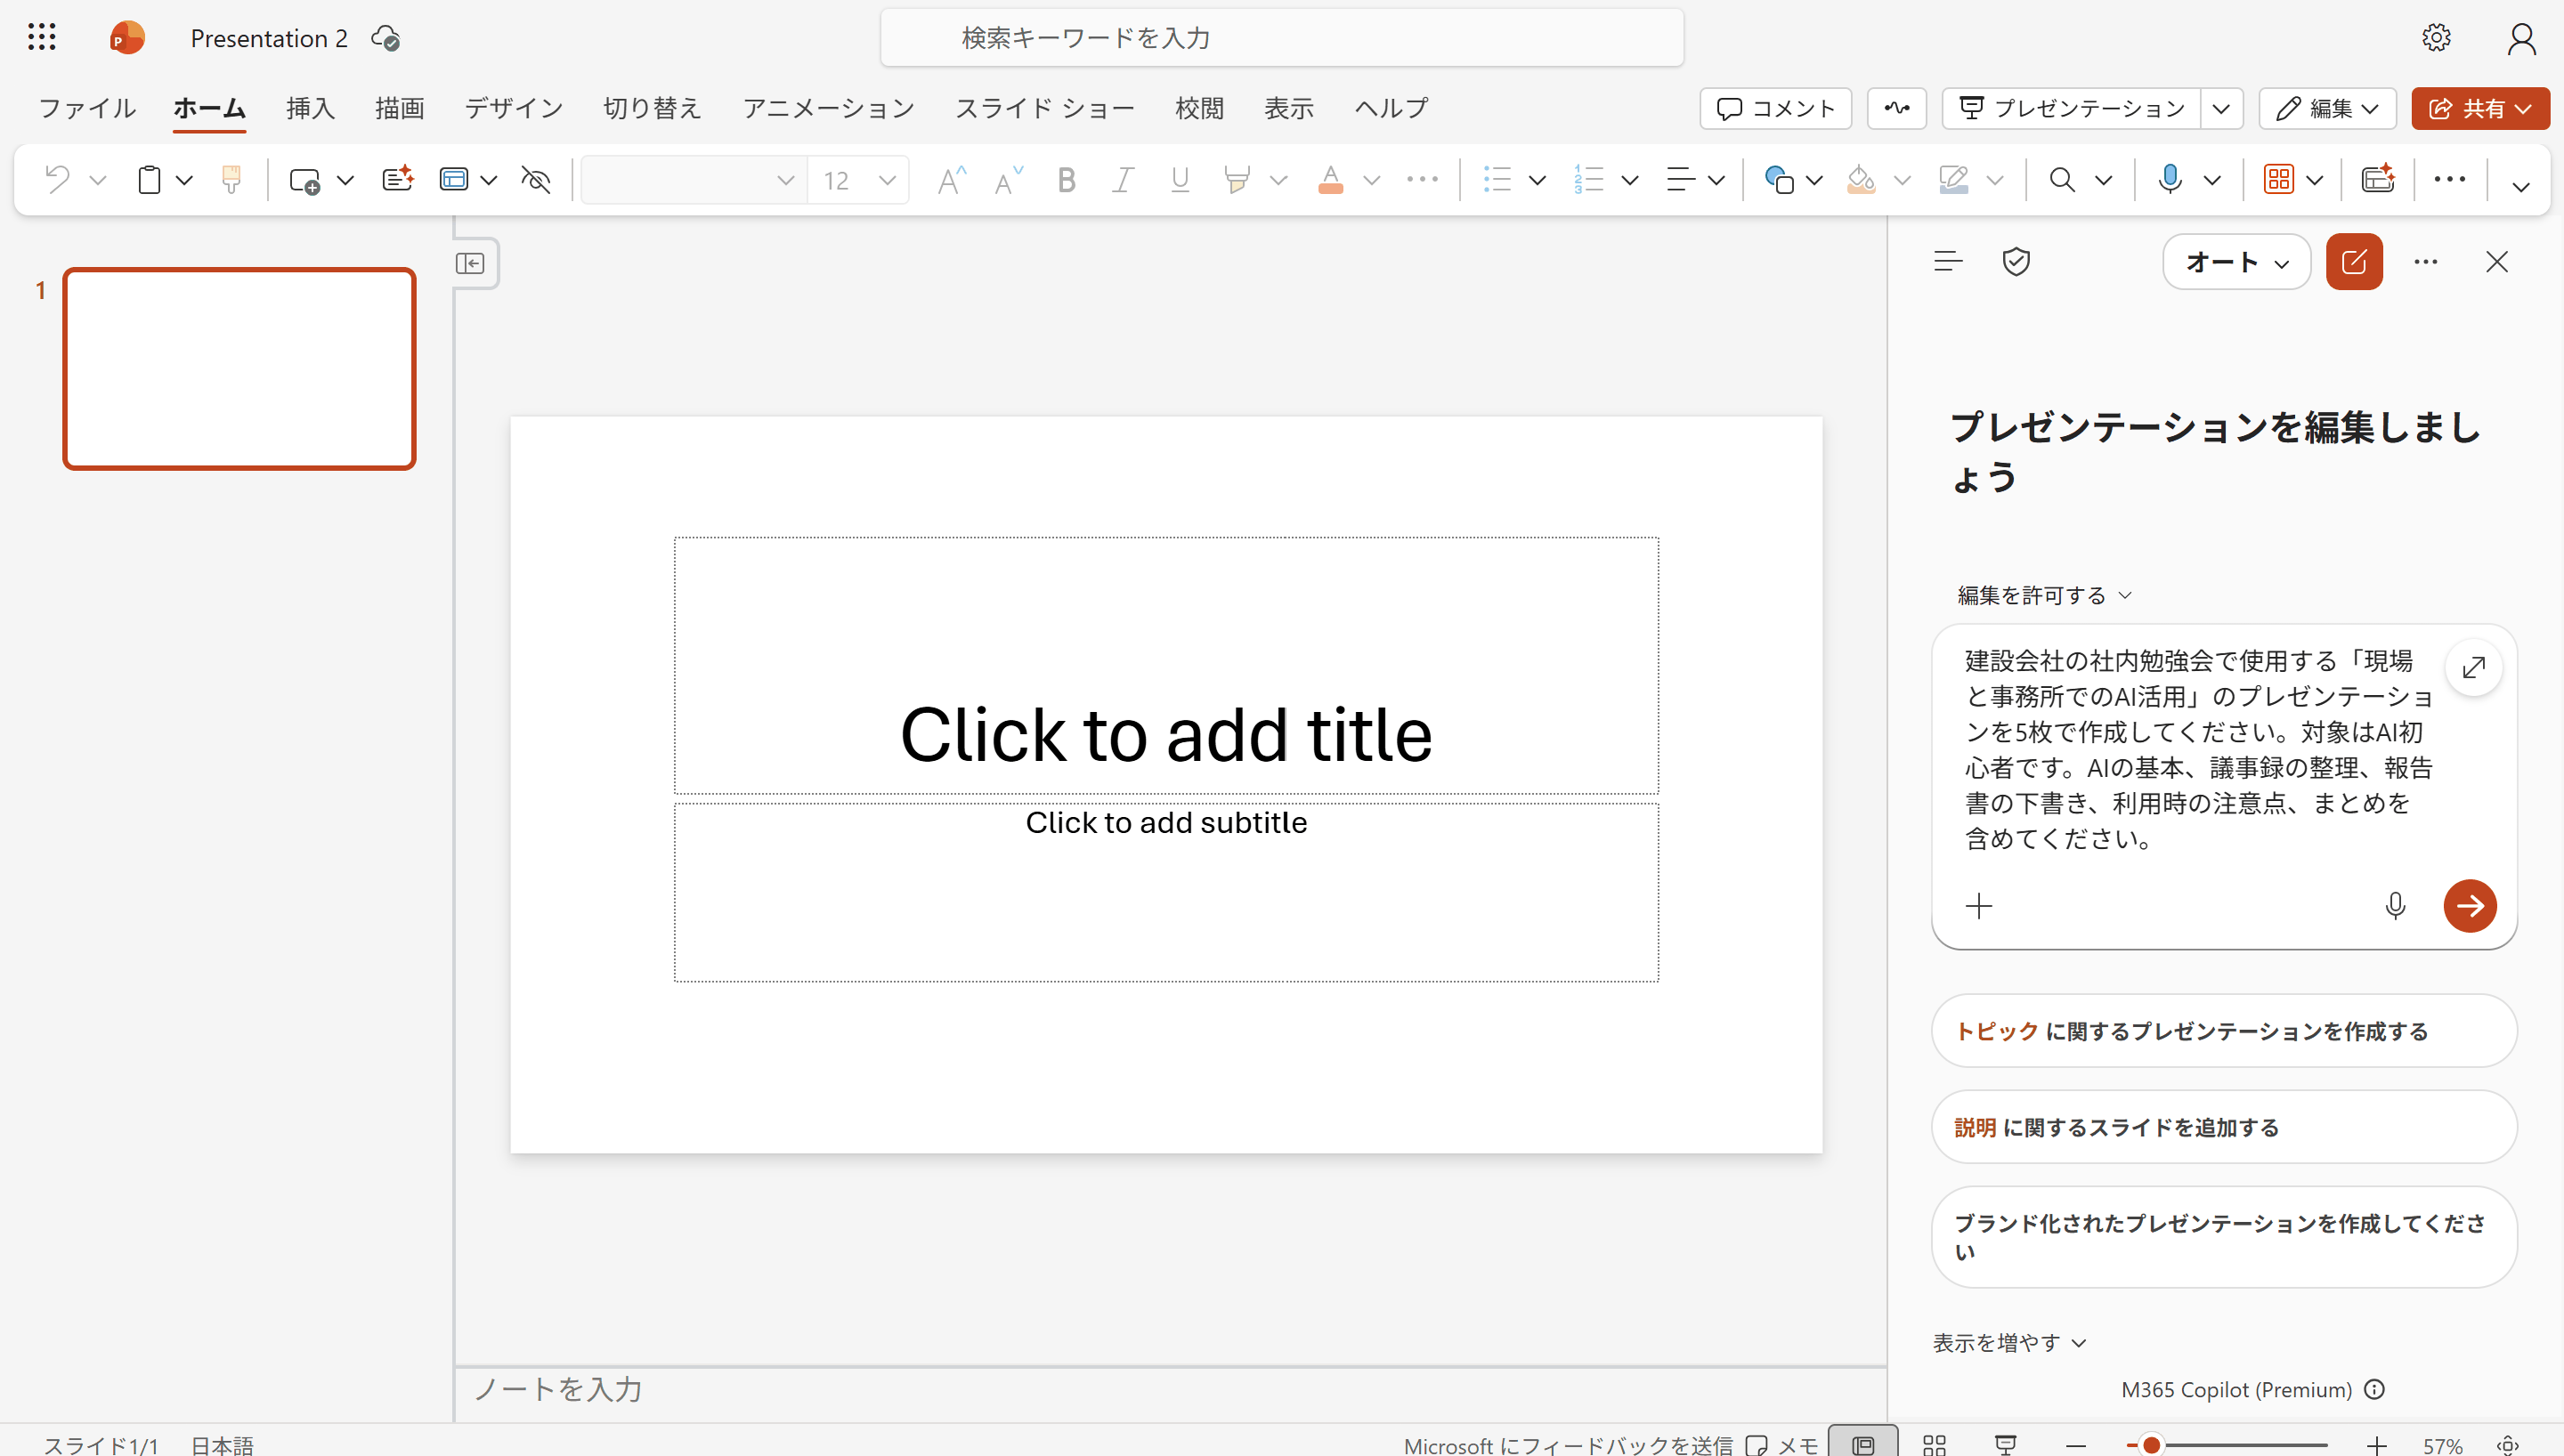Screen dimensions: 2564x1456
Task: Open the Shapes gallery icon
Action: [x=1779, y=180]
